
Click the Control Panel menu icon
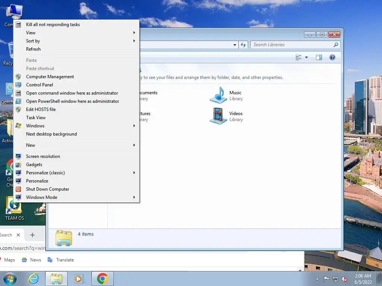pos(18,85)
